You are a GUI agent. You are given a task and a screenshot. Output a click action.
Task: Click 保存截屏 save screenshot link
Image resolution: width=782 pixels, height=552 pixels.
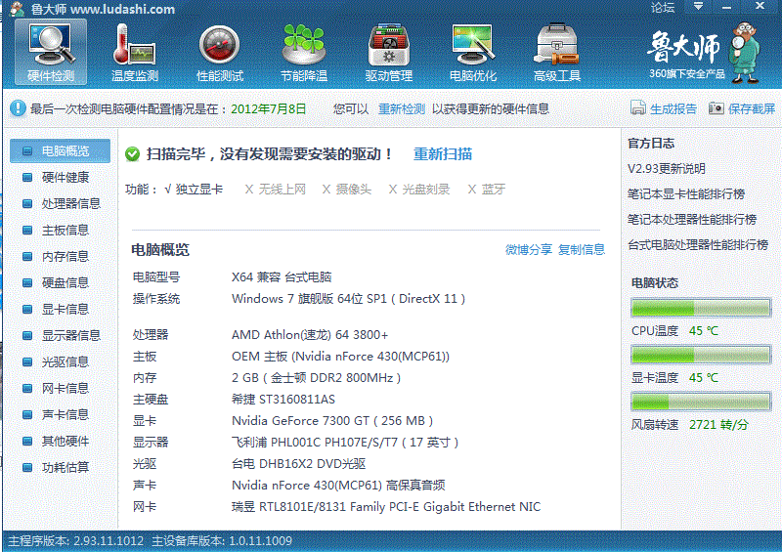click(752, 108)
